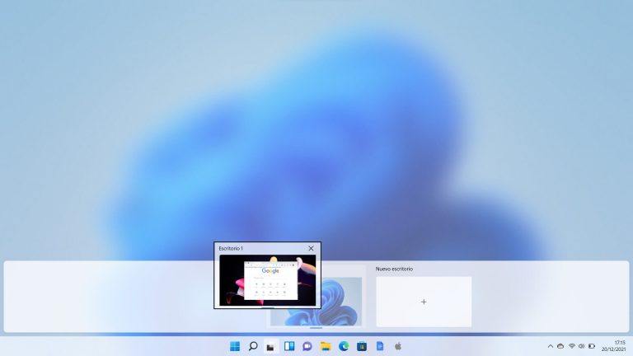Switch to Escritorio 1 desktop thumbnail
Viewport: 633px width, 356px height.
pyautogui.click(x=268, y=280)
